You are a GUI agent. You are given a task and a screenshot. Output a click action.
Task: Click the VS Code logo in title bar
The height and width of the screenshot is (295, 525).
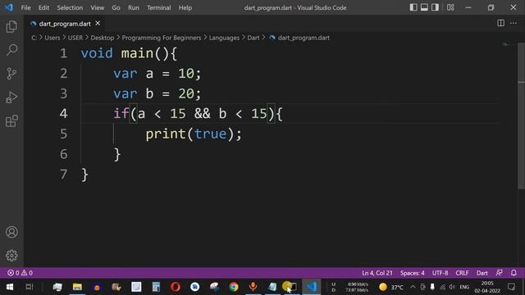(9, 7)
